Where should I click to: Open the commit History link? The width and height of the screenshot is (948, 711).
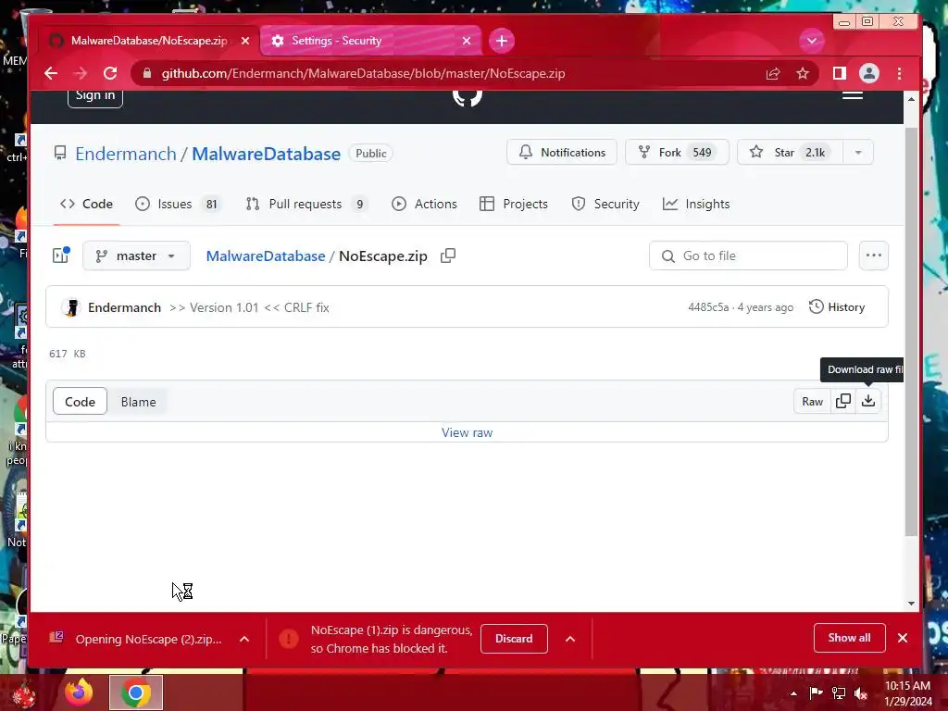[837, 307]
